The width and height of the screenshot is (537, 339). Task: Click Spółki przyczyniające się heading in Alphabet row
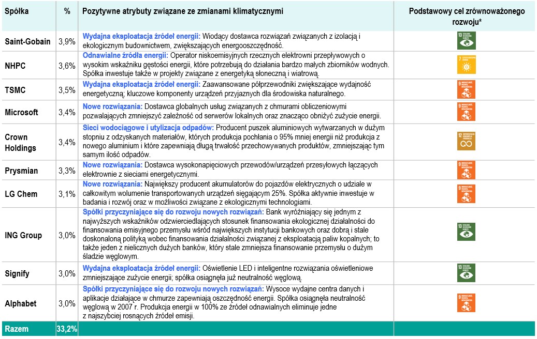[x=173, y=289]
